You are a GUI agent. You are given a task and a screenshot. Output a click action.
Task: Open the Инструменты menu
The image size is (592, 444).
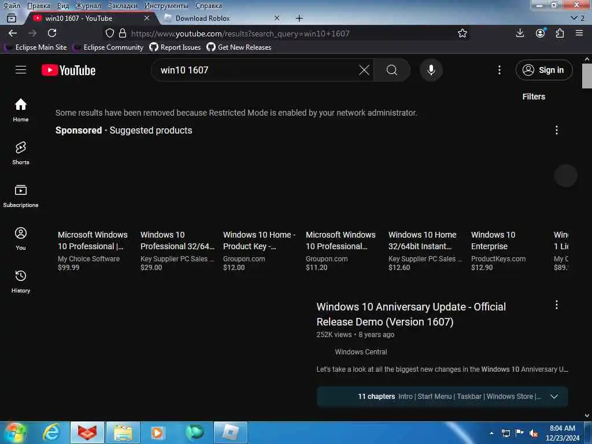pos(166,6)
